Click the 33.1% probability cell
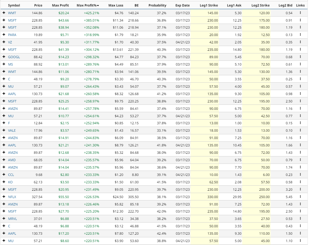This screenshot has width=309, height=245. click(x=162, y=130)
